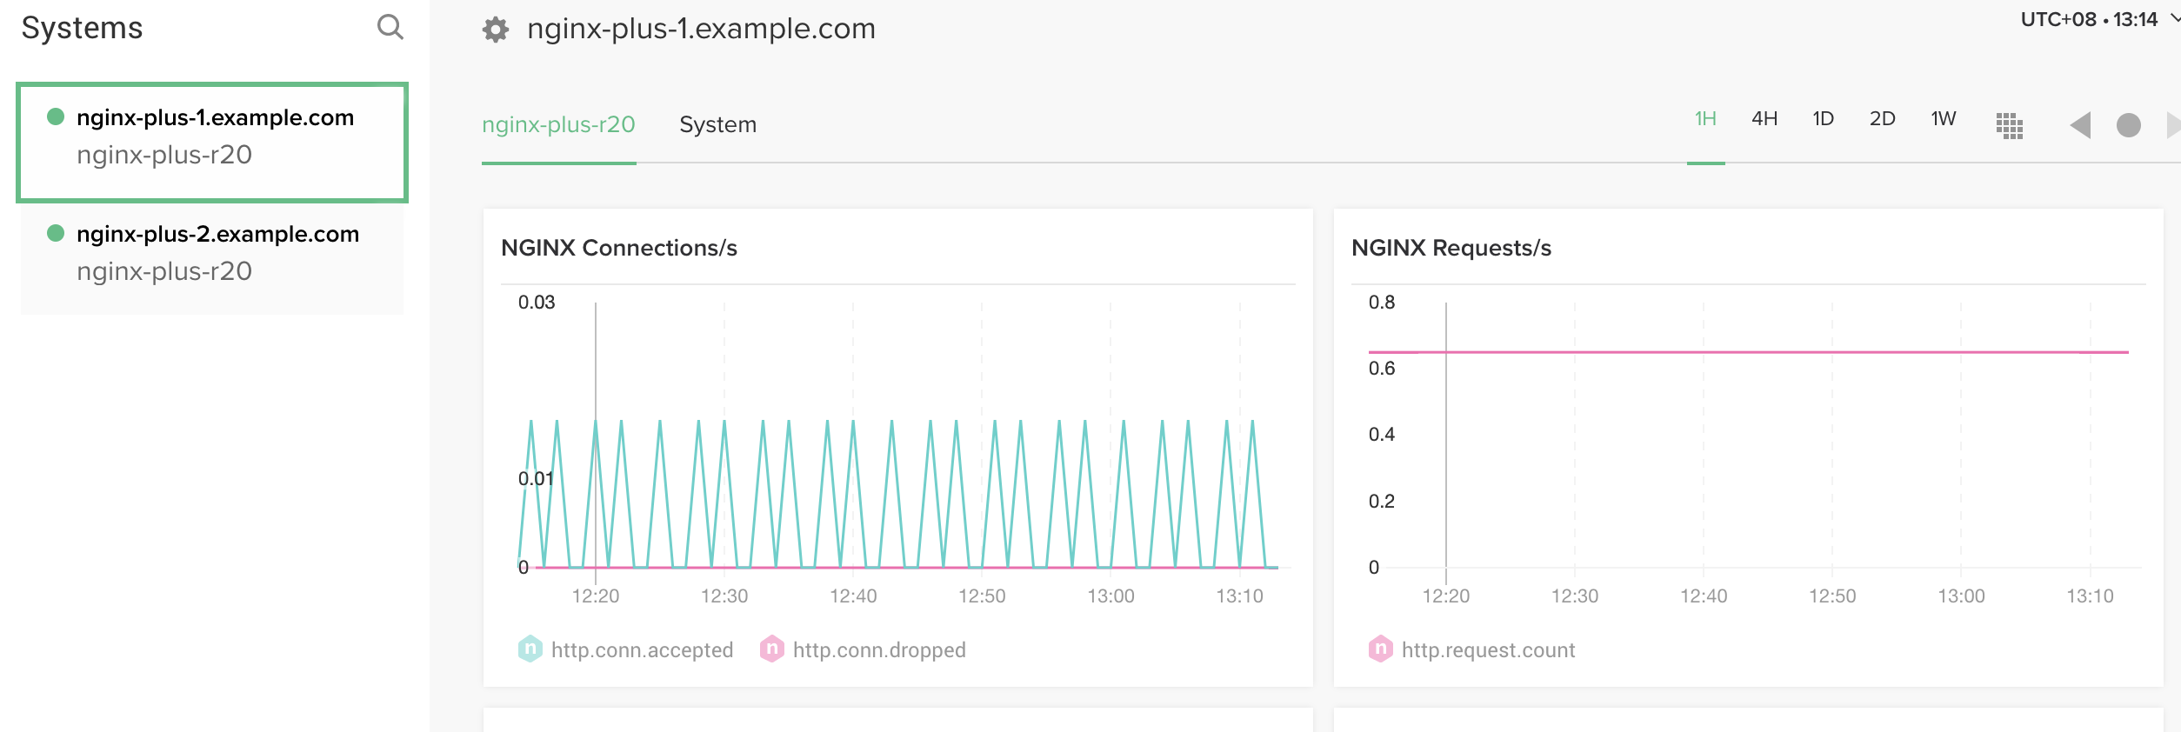2181x732 pixels.
Task: Click the green status dot of nginx-plus-2
Action: [56, 233]
